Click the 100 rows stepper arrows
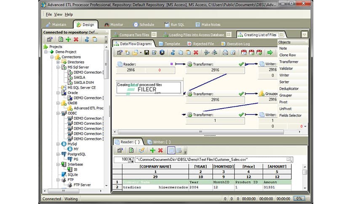 click(x=131, y=160)
